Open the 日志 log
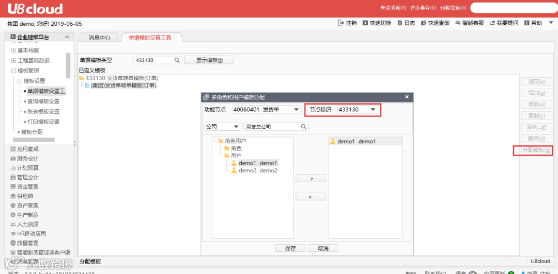558x274 pixels. coord(406,23)
